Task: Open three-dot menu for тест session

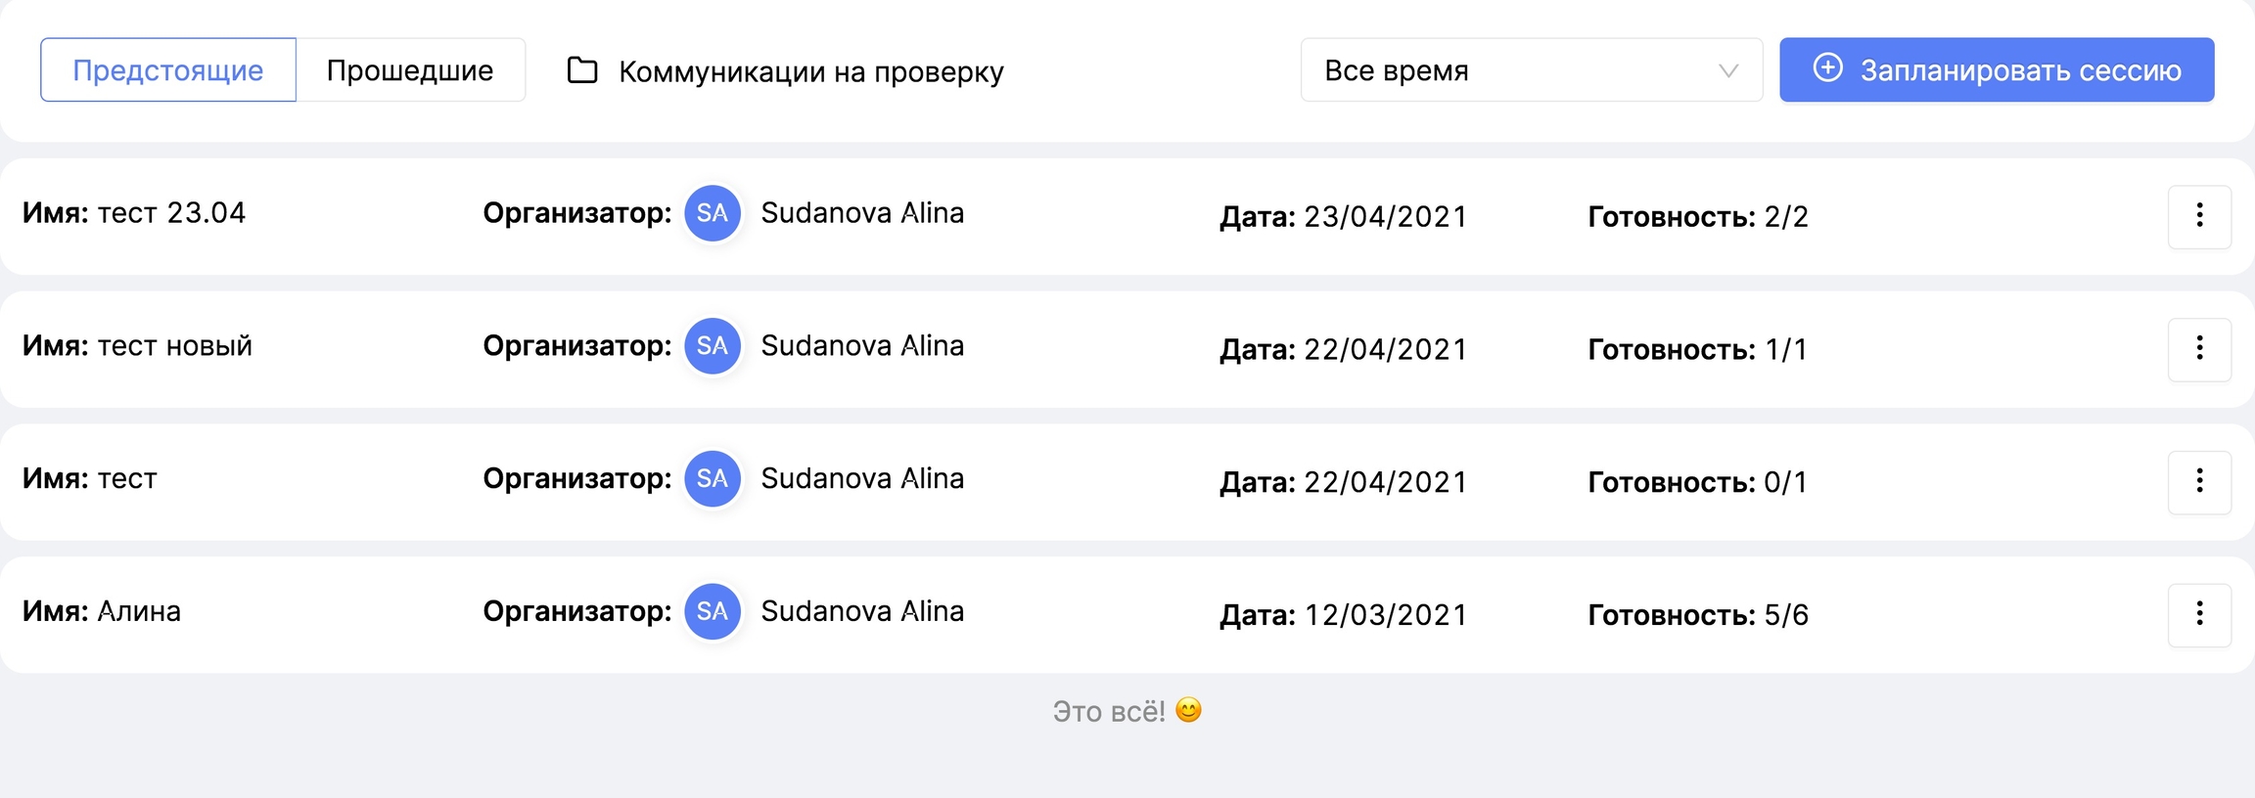Action: coord(2199,481)
